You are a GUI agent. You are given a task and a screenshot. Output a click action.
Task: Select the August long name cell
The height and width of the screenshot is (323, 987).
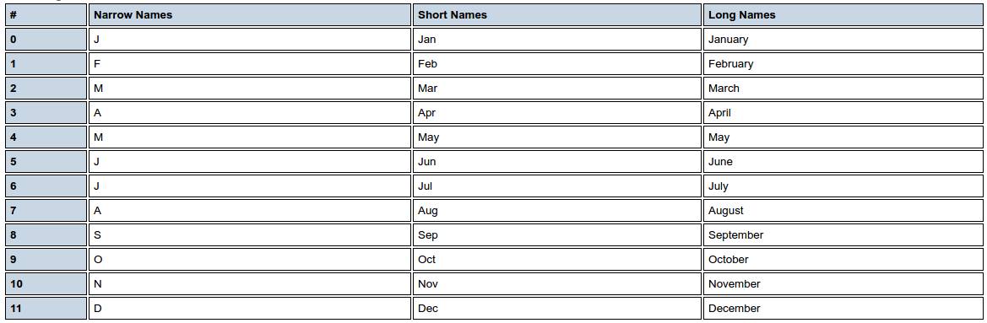(843, 211)
